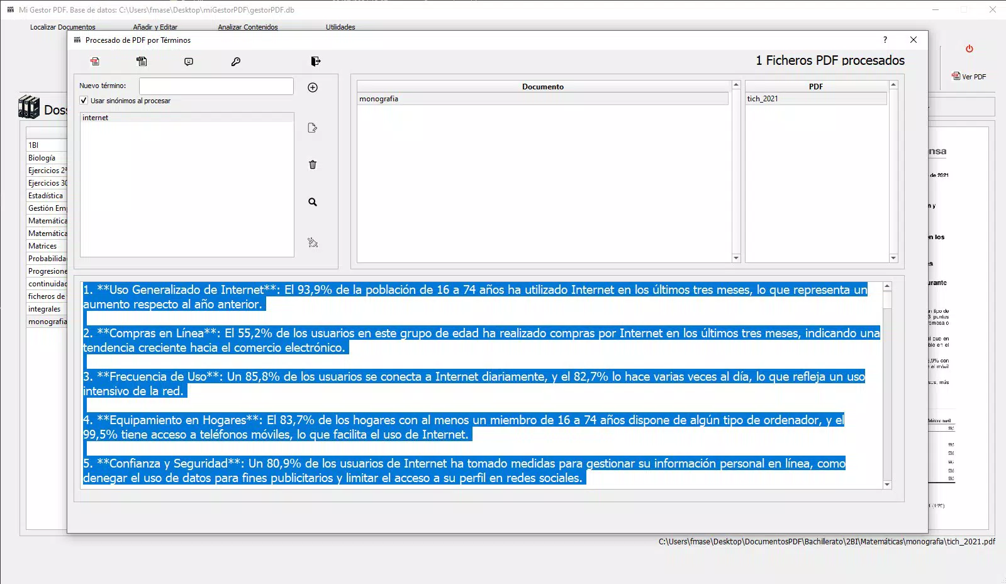Select 'integrales' in the main window list
The height and width of the screenshot is (584, 1006).
click(47, 309)
